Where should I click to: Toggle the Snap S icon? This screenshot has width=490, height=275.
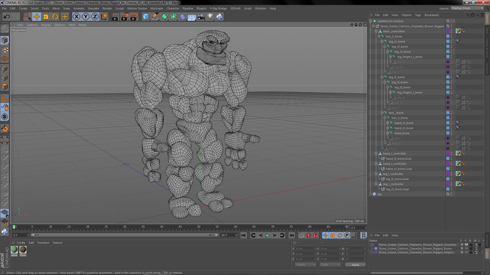pos(5,117)
